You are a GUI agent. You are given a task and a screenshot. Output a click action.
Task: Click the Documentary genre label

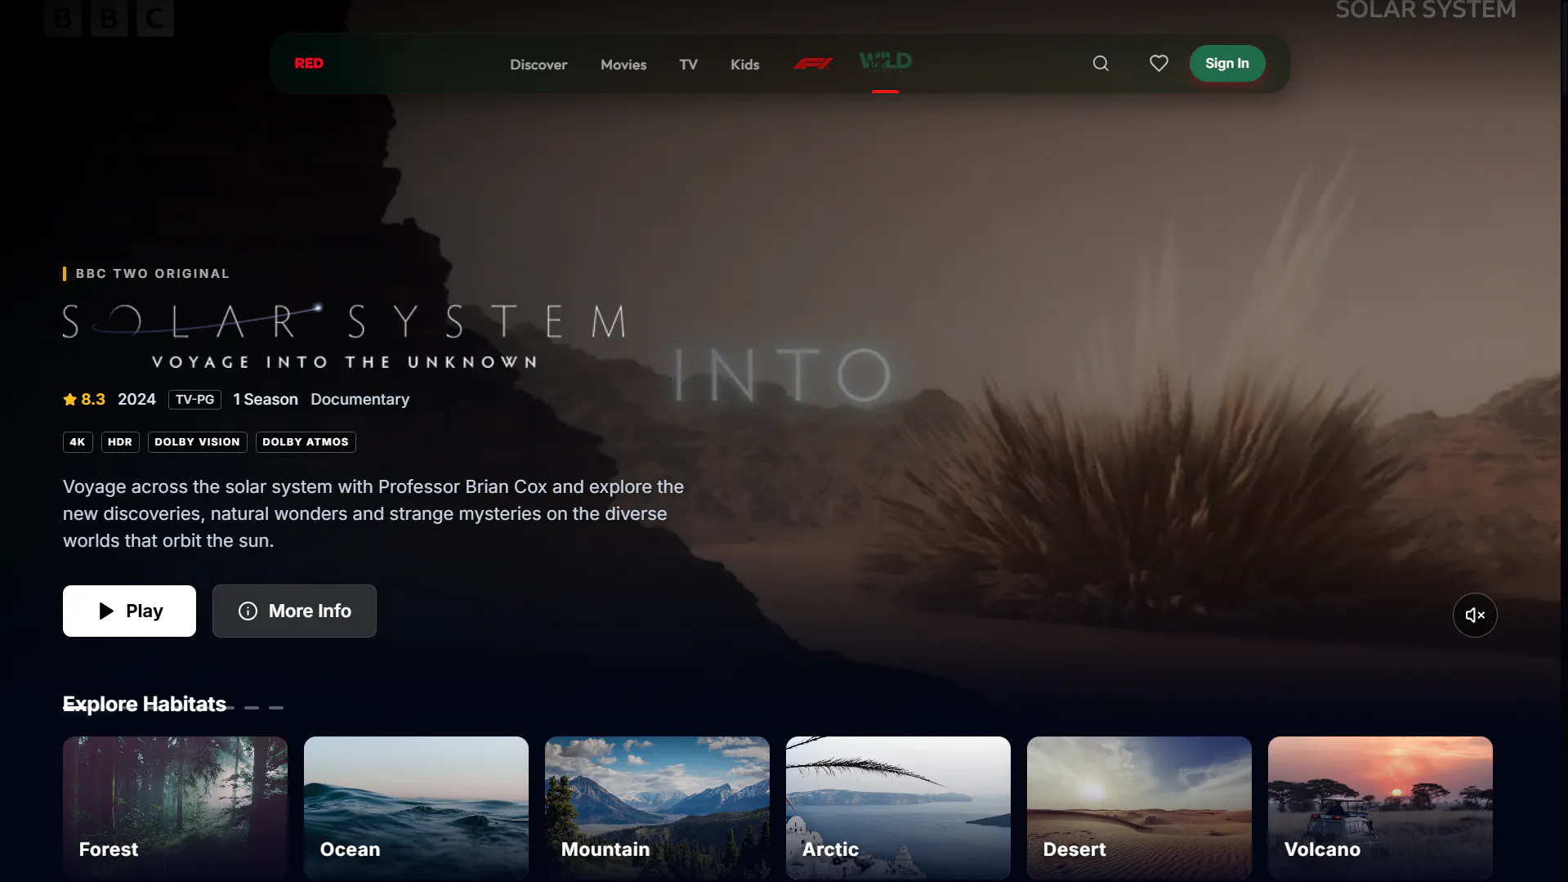pyautogui.click(x=360, y=399)
